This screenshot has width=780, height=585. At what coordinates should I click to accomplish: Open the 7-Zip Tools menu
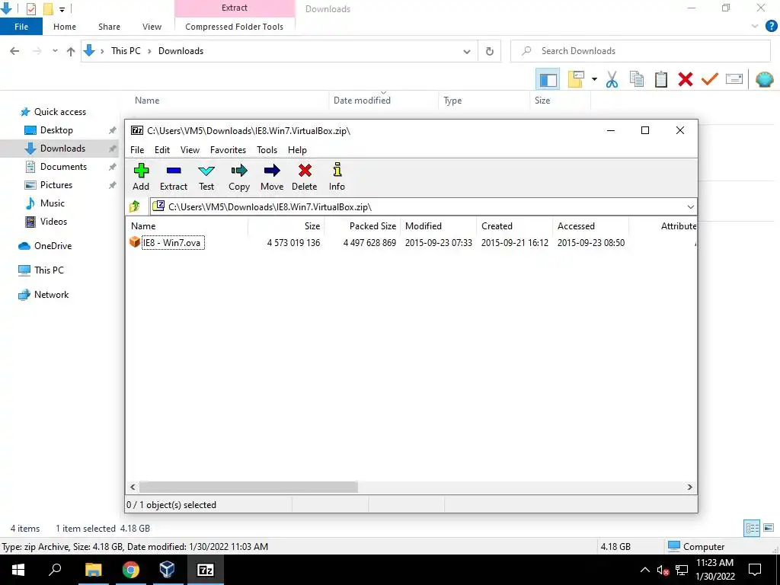coord(267,150)
